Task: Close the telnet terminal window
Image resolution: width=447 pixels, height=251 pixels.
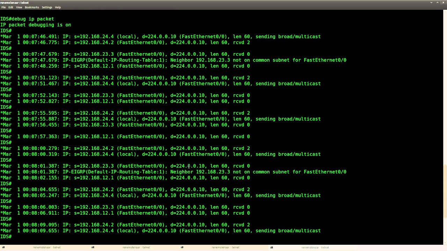Action: tap(444, 2)
